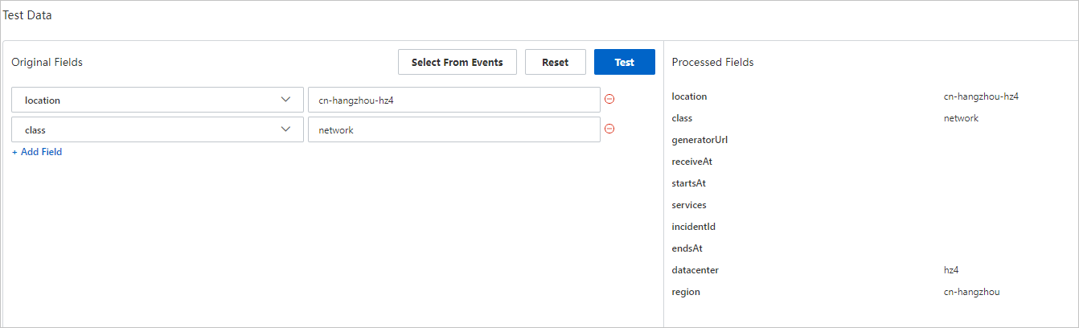Focus the network value input box
Viewport: 1079px width, 328px height.
coord(453,129)
